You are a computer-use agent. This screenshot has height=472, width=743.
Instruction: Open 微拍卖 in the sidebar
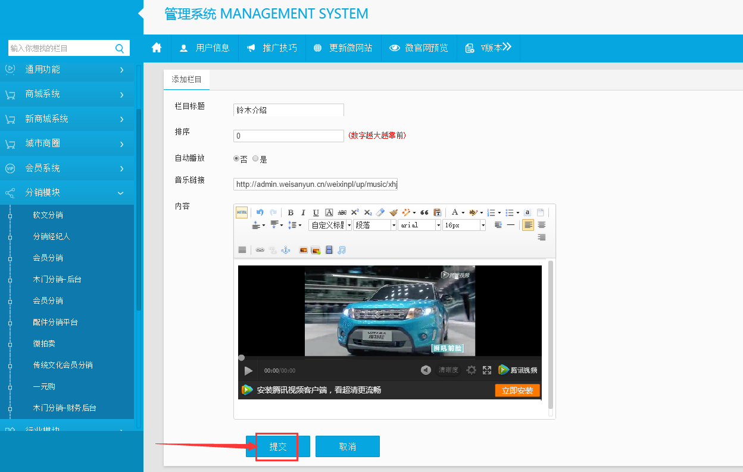(44, 343)
